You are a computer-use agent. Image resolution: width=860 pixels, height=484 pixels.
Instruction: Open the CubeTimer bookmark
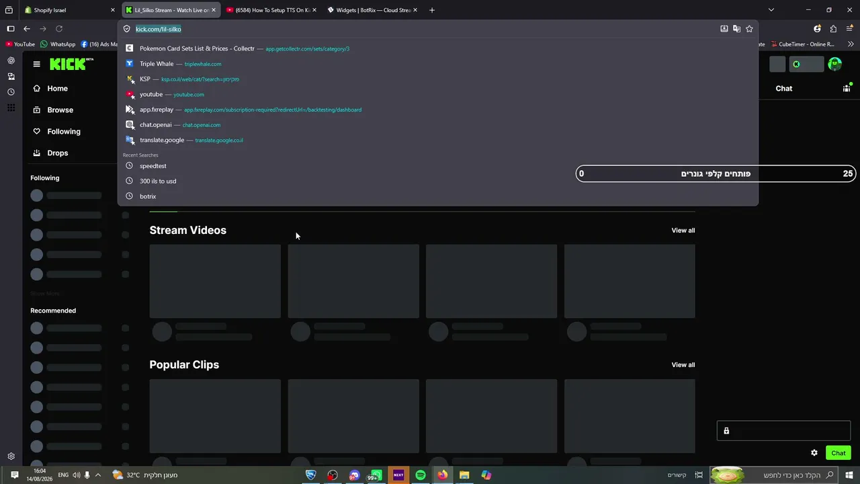coord(802,44)
